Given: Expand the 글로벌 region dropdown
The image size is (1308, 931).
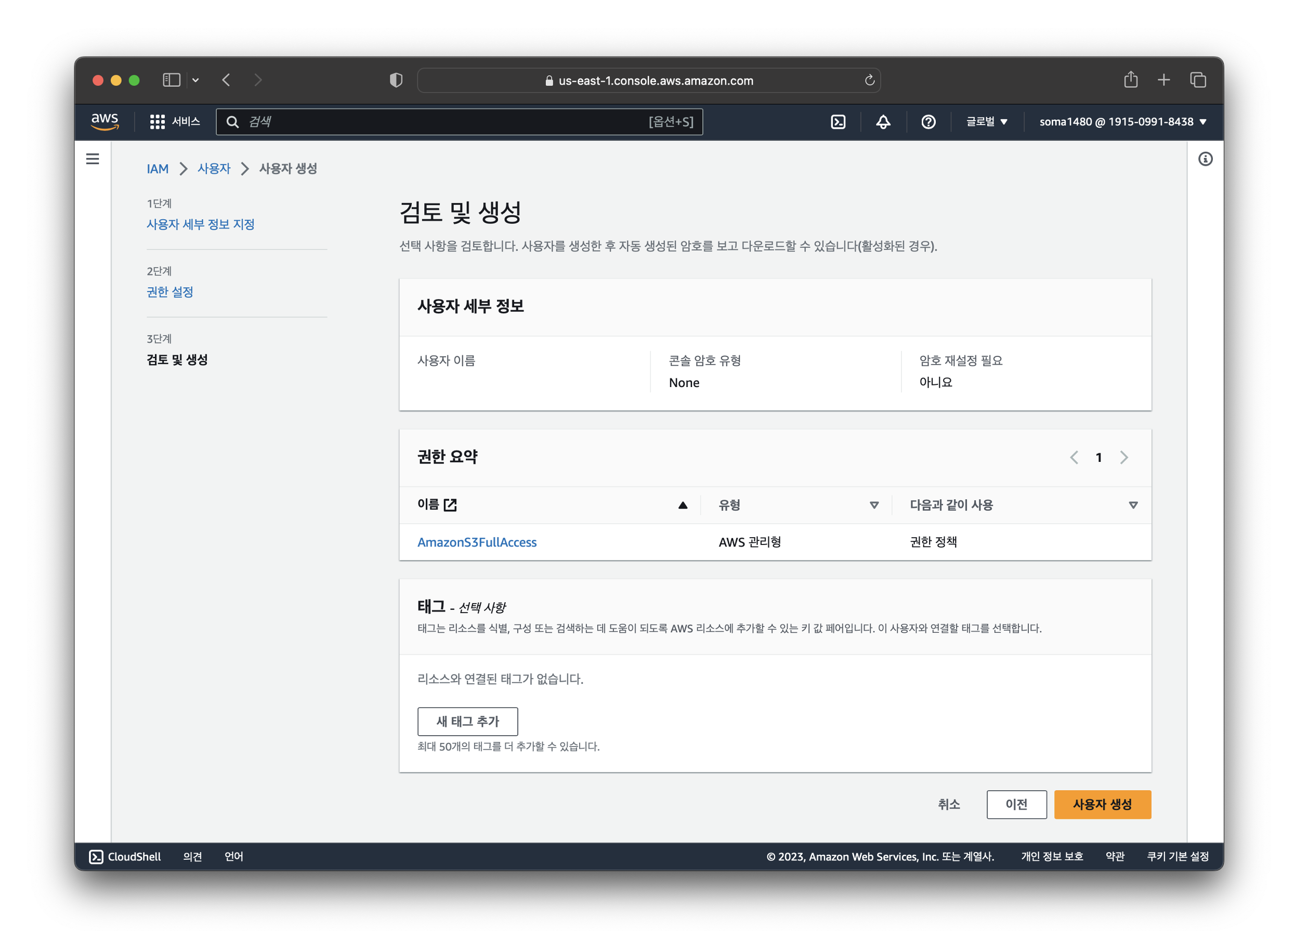Looking at the screenshot, I should pyautogui.click(x=986, y=122).
